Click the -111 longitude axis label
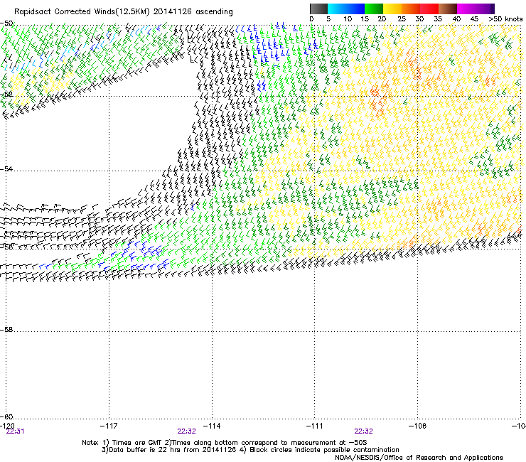This screenshot has height=462, width=526. click(315, 426)
